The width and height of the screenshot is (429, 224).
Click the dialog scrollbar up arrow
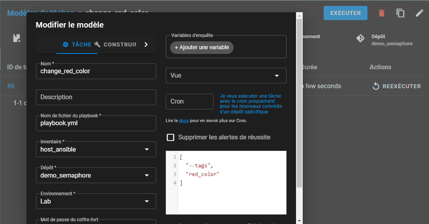[299, 16]
